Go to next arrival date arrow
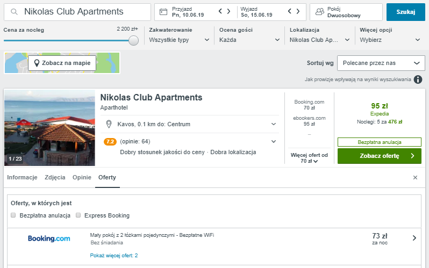The image size is (429, 268). point(228,11)
